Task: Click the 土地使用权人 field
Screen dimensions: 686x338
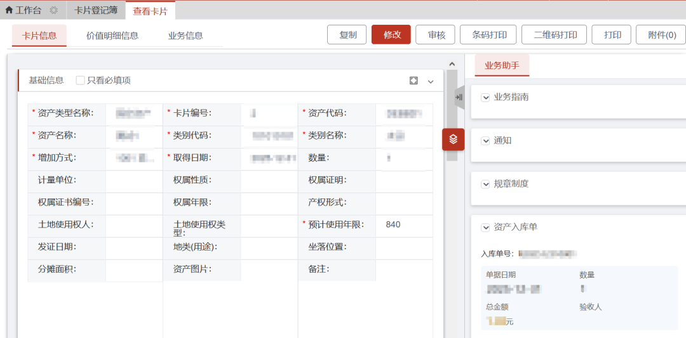Action: pos(134,226)
